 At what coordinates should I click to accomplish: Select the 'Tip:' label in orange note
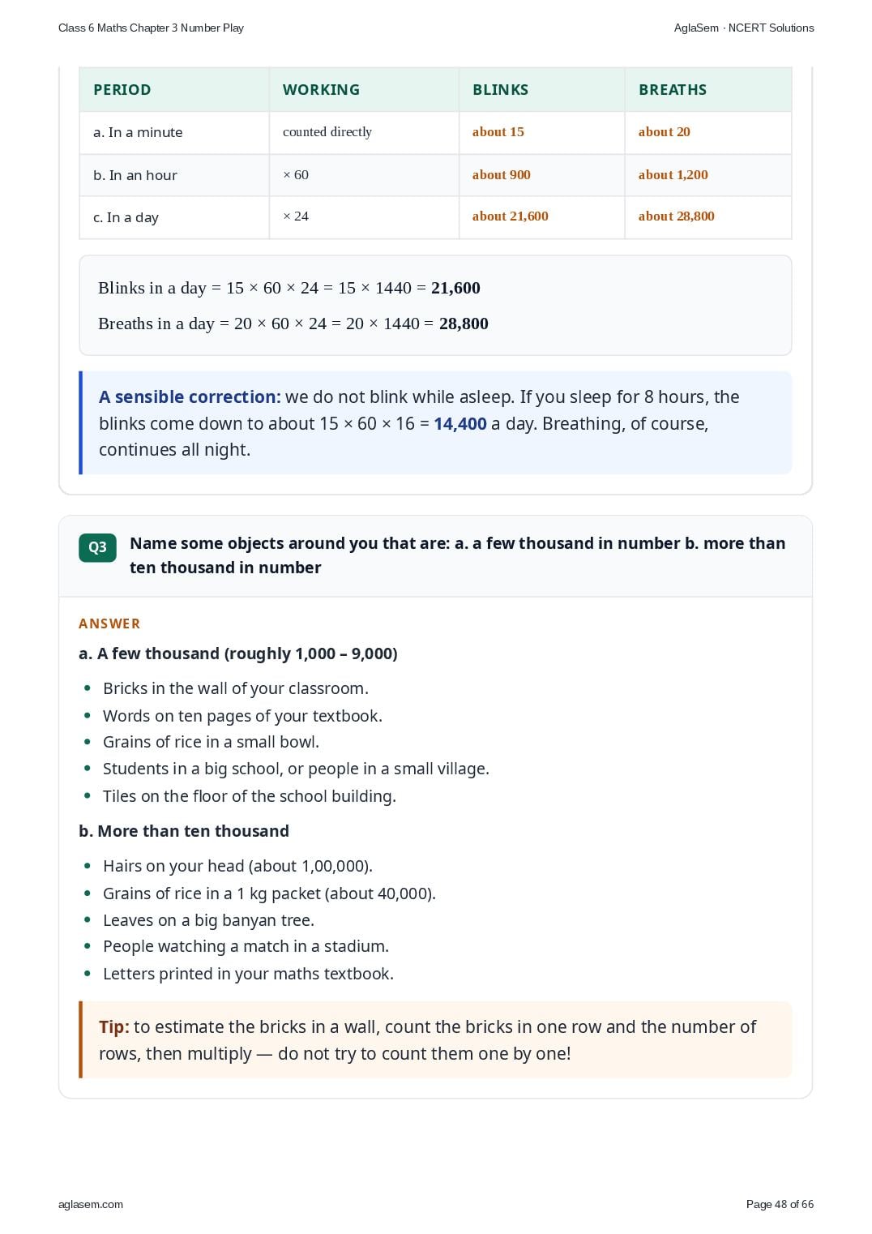click(x=114, y=1027)
